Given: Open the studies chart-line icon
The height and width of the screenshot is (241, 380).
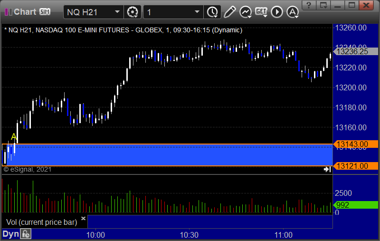Looking at the screenshot, I should tap(246, 12).
